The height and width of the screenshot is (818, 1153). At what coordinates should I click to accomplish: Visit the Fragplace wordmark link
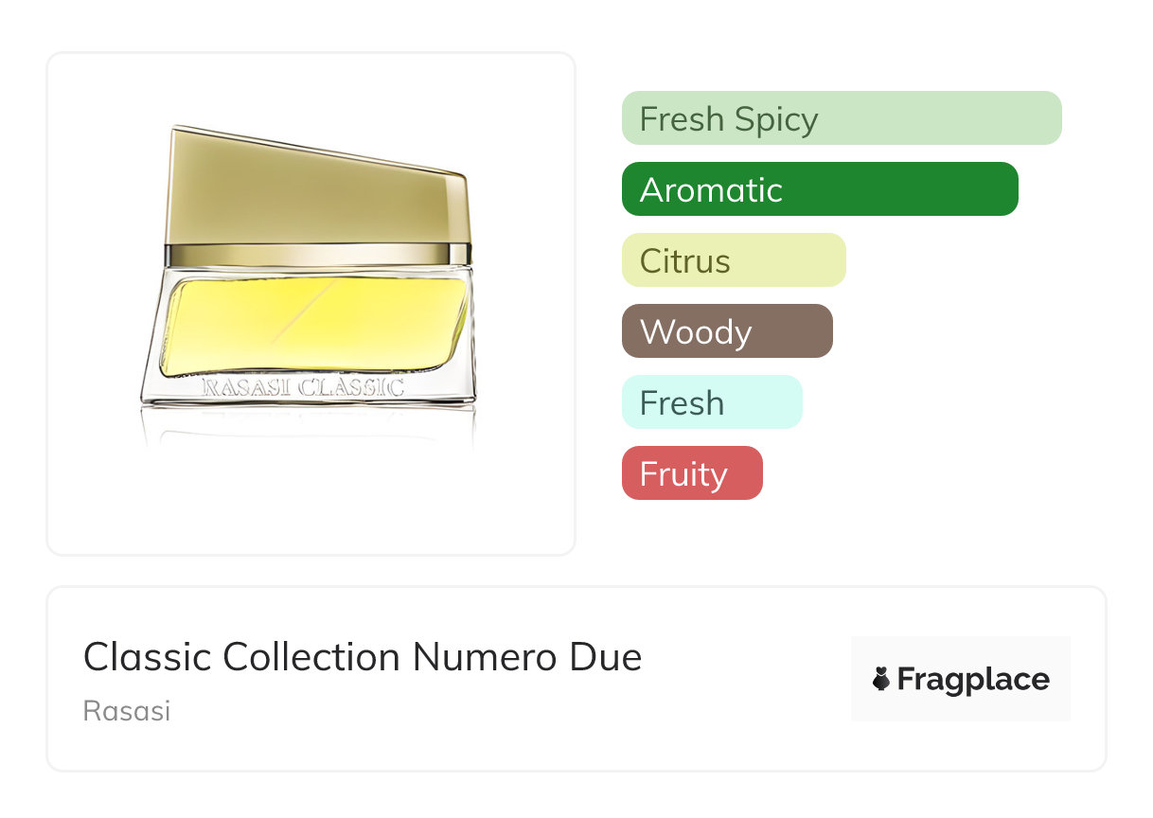coord(972,680)
